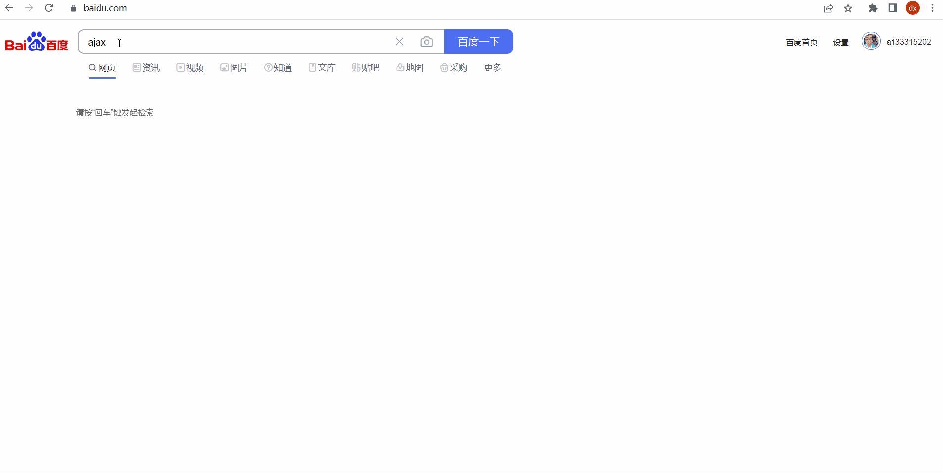The width and height of the screenshot is (943, 475).
Task: Reload the current page
Action: pyautogui.click(x=49, y=8)
